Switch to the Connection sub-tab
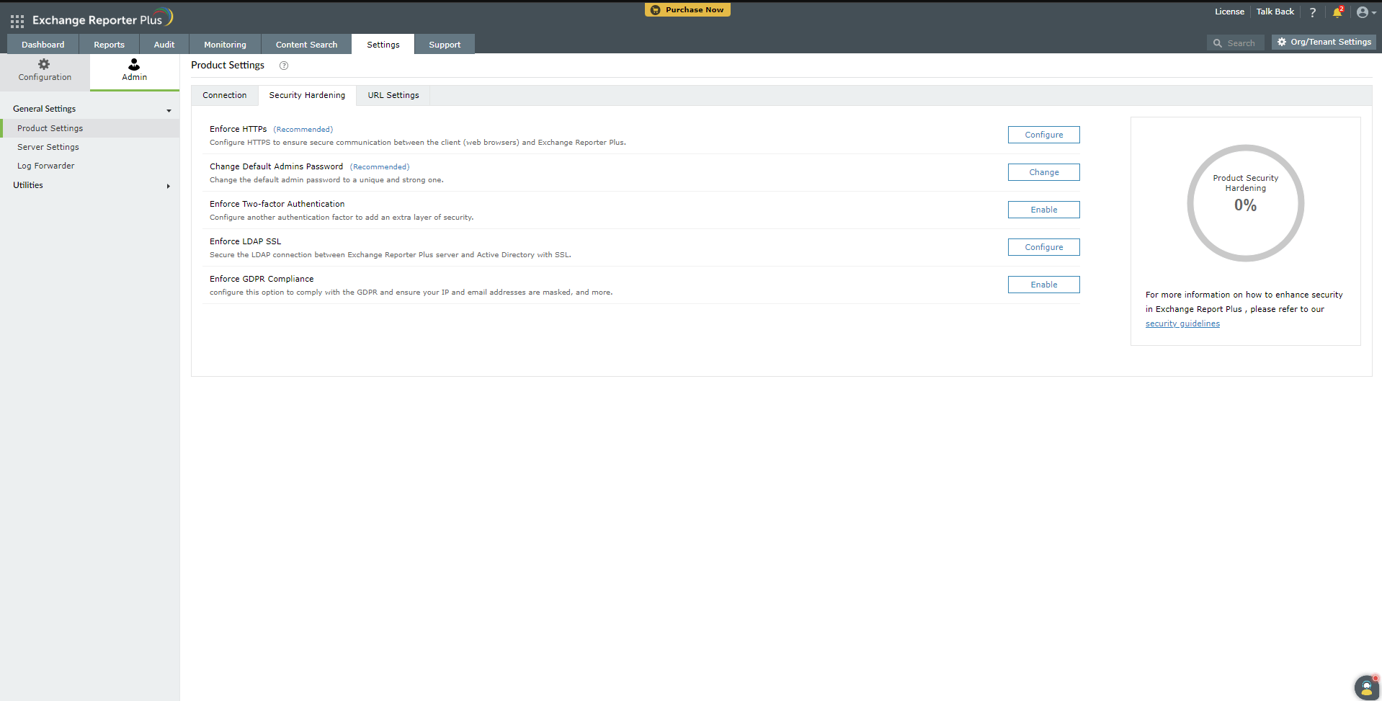Screen dimensions: 1382x701 [x=225, y=95]
